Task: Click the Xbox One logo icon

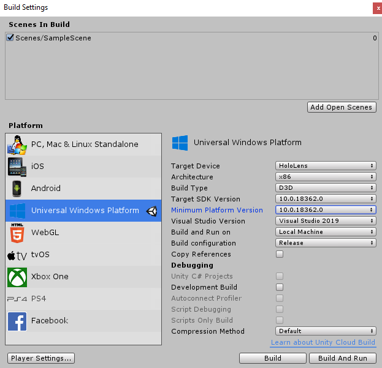Action: coord(17,277)
